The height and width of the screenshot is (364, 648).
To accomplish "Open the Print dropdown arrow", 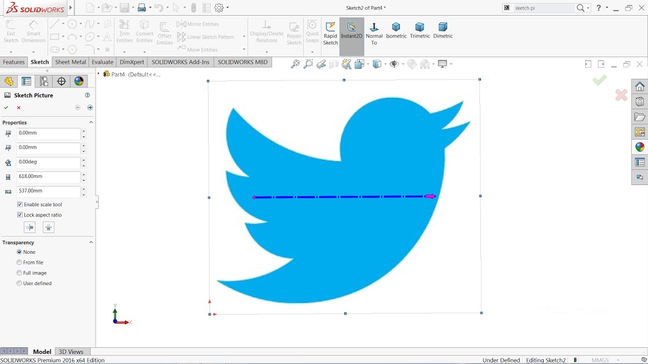I will (x=150, y=8).
